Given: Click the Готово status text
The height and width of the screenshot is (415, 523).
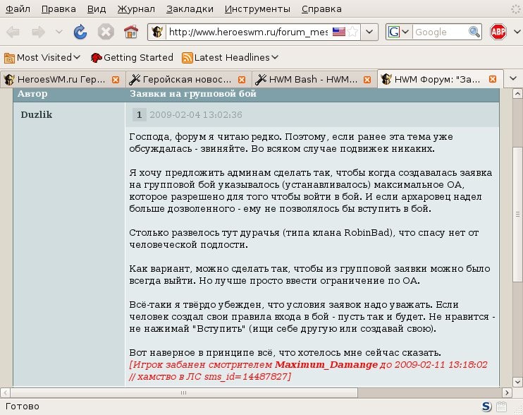Looking at the screenshot, I should tap(23, 407).
